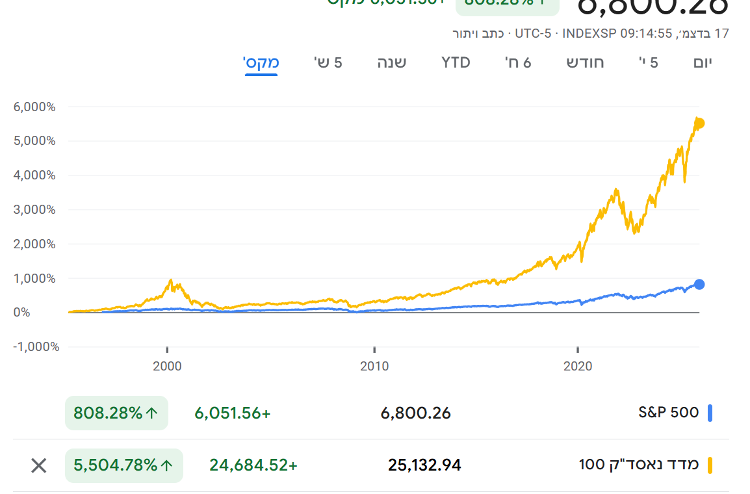Click the blue S&P 500 color marker
The width and height of the screenshot is (750, 494).
point(710,413)
